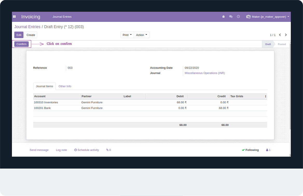Click the 68.00 credit in Bank row

pos(224,108)
